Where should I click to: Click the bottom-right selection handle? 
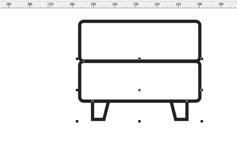[202, 121]
